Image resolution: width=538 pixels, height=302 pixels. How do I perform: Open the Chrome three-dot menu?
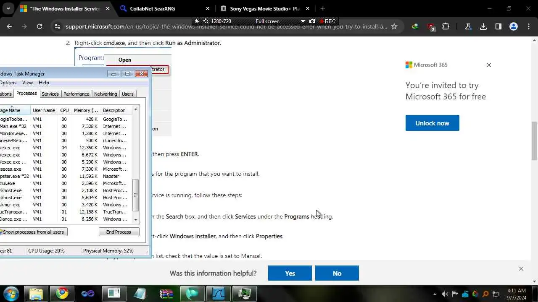[x=529, y=26]
